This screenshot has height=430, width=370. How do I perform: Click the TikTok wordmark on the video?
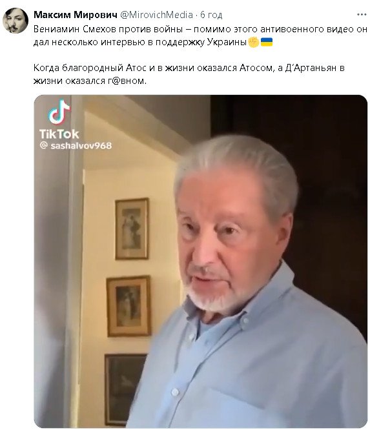(59, 134)
